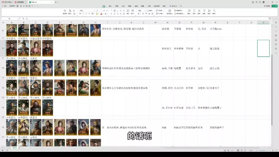This screenshot has width=279, height=157.
Task: Click the green share button
Action: pos(275,6)
